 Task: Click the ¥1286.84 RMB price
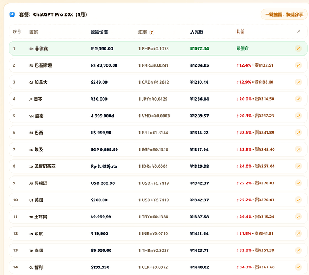click(x=199, y=99)
